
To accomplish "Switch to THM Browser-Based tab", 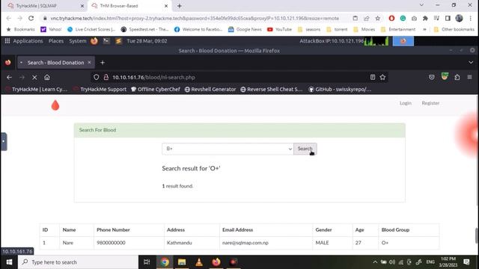I will pos(130,6).
